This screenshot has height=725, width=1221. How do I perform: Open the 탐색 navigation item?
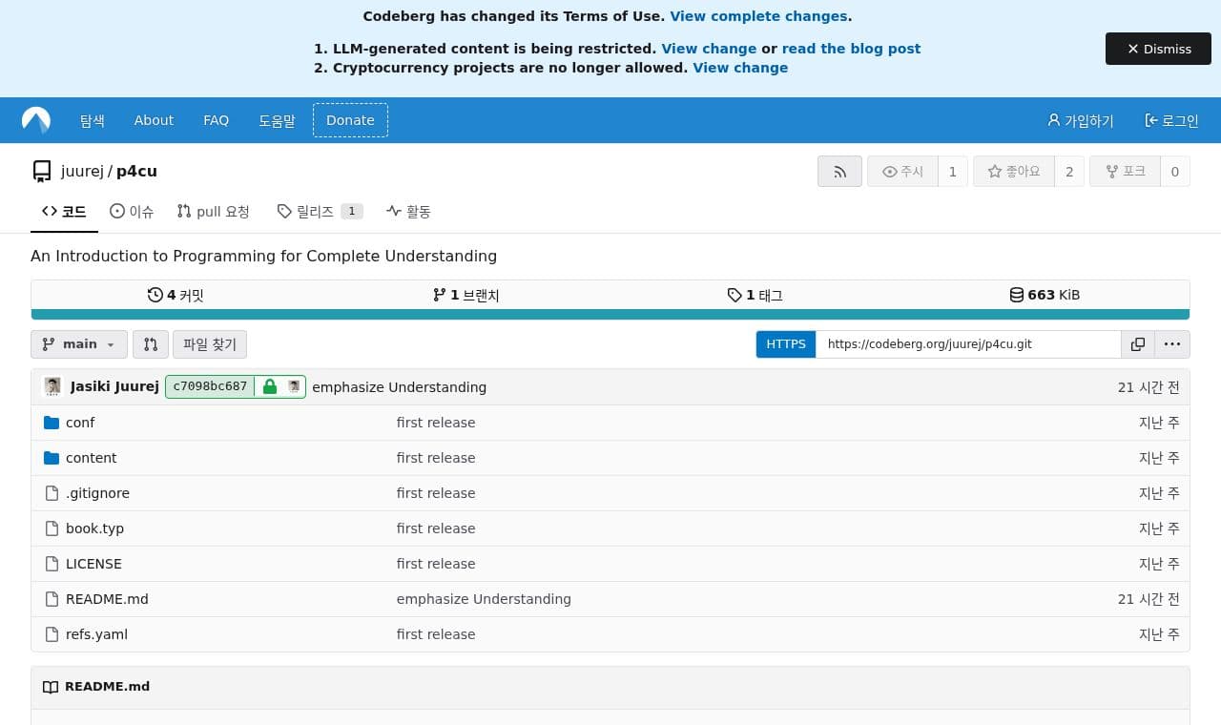click(x=93, y=120)
